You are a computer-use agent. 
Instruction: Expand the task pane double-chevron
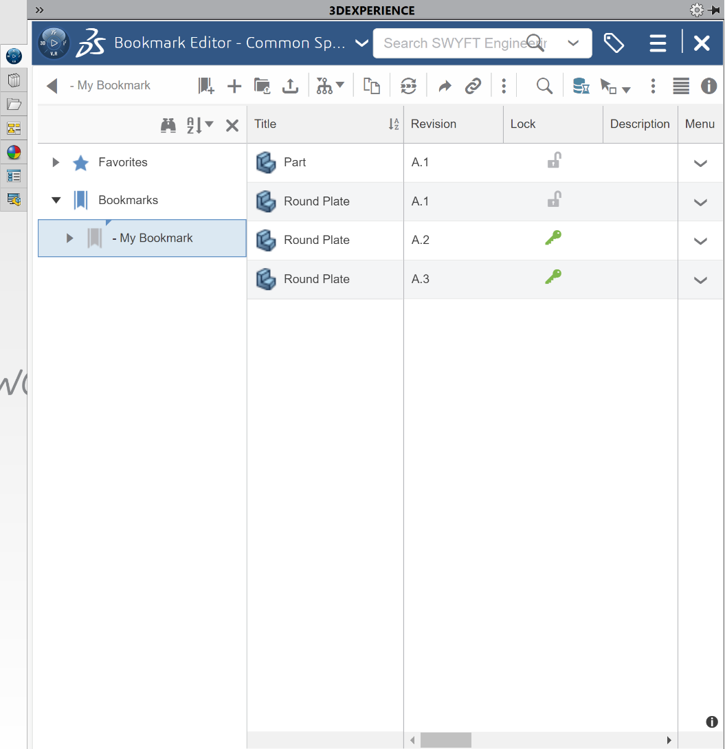pos(40,10)
